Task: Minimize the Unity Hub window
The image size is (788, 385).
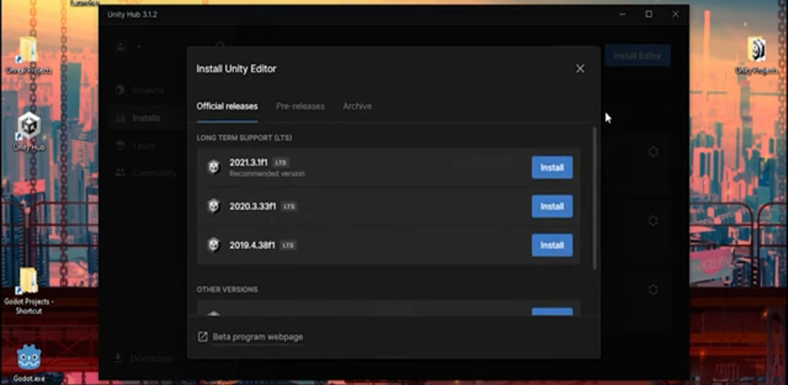Action: point(623,15)
